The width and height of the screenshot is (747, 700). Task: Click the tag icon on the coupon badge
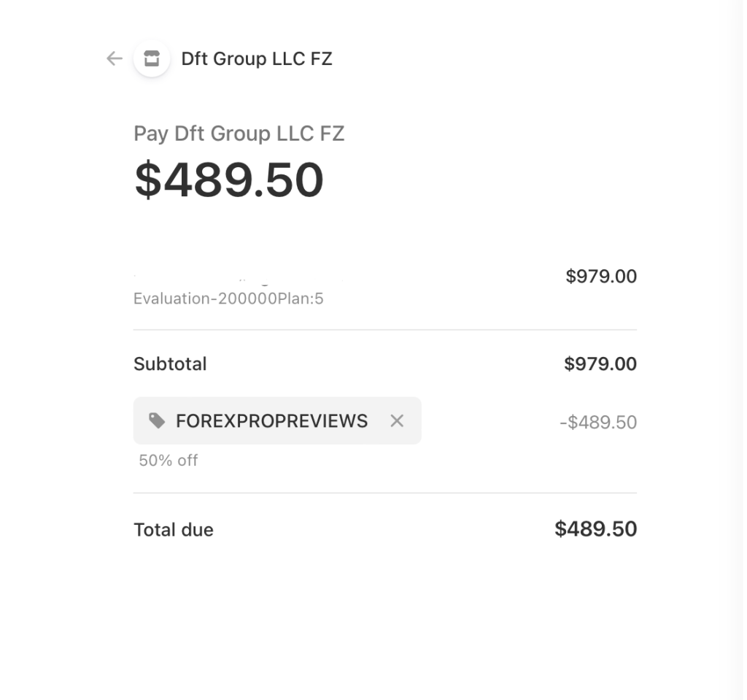coord(159,421)
